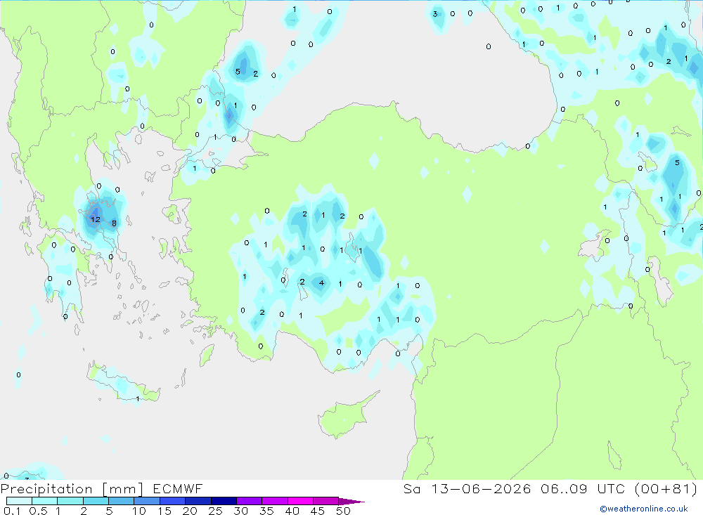Click the legend label "50"
Viewport: 703px width, 515px height.
click(x=343, y=511)
